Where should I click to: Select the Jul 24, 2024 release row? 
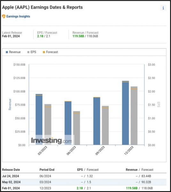pyautogui.click(x=84, y=176)
